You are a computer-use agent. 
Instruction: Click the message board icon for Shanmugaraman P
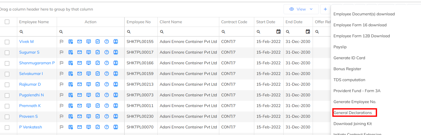coord(89,63)
